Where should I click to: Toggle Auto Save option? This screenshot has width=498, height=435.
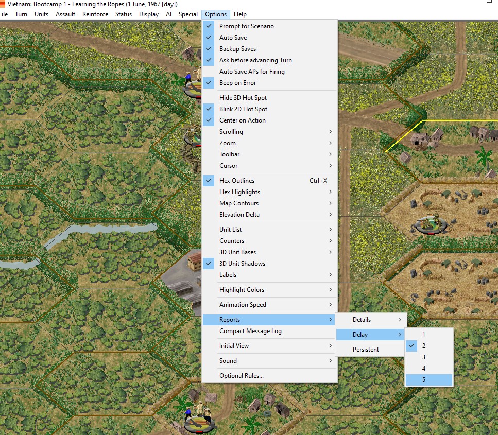tap(269, 38)
